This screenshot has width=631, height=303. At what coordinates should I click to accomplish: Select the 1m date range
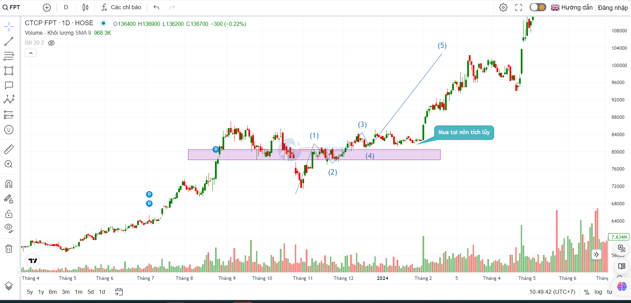pyautogui.click(x=78, y=292)
